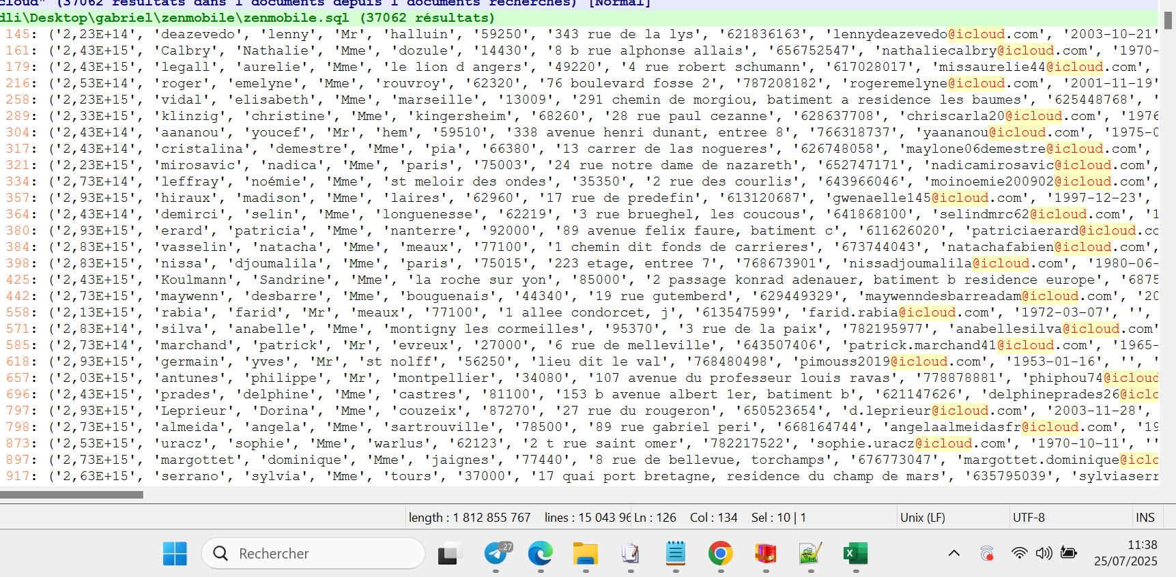Click the horizontal scrollbar thumb of search results
This screenshot has height=577, width=1176.
point(72,494)
